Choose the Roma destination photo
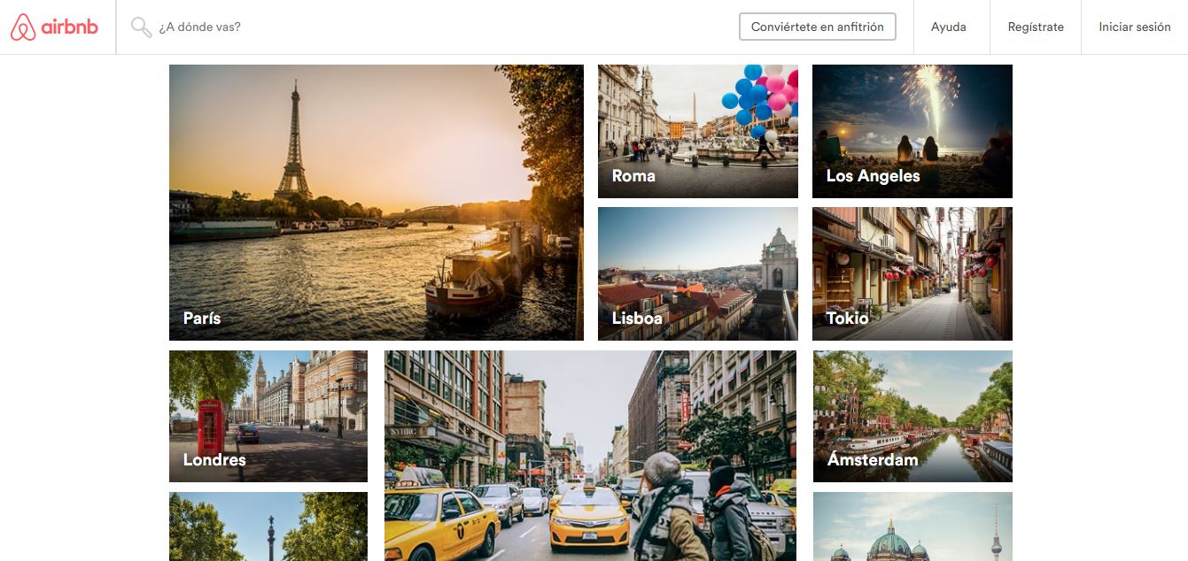1188x561 pixels. pos(697,131)
